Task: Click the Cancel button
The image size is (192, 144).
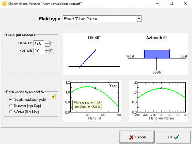Action: [x=137, y=137]
